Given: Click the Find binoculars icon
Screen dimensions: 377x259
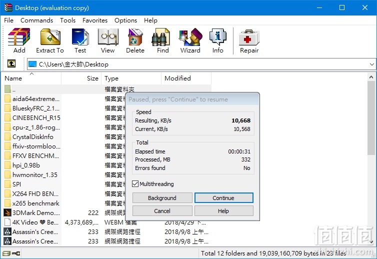Looking at the screenshot, I should 160,37.
